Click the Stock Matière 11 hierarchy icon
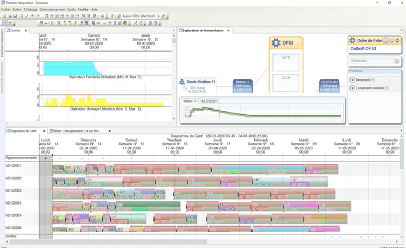Viewport: 406px width, 248px height. click(182, 82)
